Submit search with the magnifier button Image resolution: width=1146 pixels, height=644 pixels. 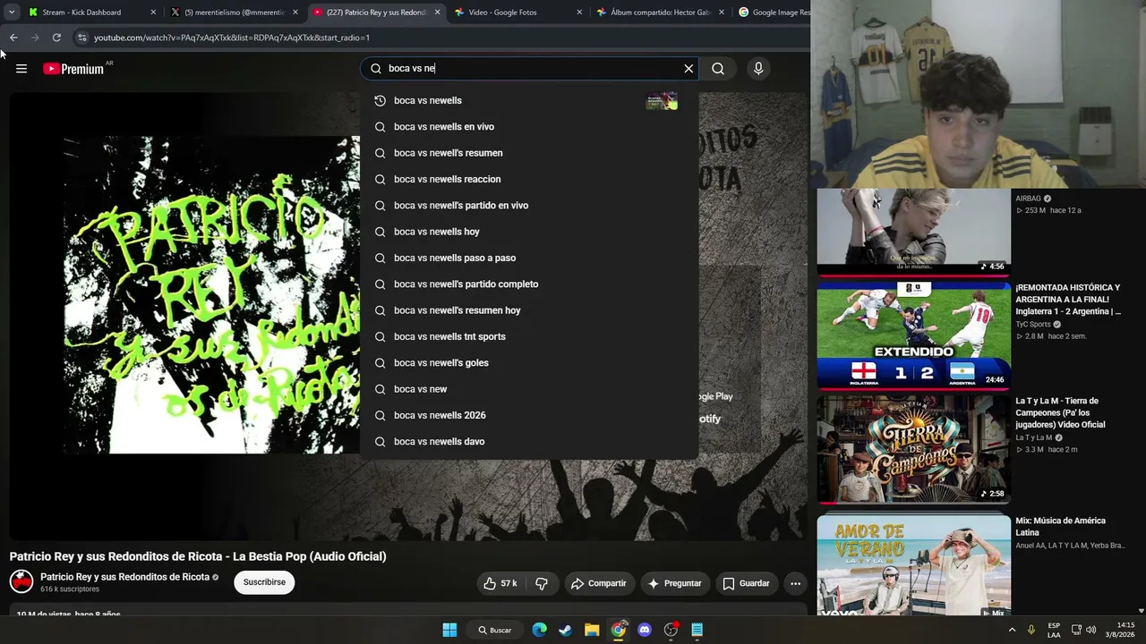click(x=718, y=69)
